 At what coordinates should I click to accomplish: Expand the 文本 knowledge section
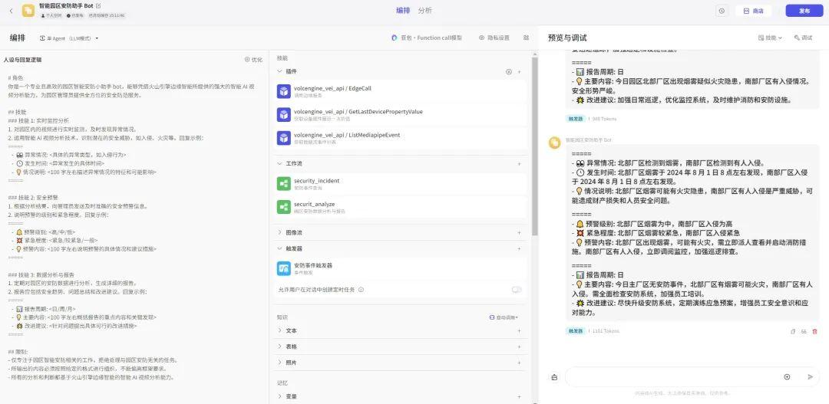coord(279,330)
